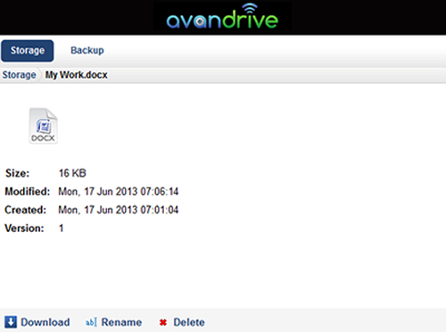Image resolution: width=446 pixels, height=332 pixels.
Task: Click the Delete link text
Action: point(189,322)
